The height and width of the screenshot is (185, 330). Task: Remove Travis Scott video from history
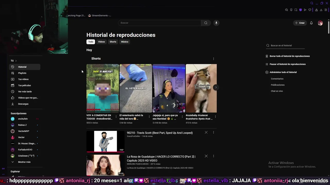tap(206, 132)
